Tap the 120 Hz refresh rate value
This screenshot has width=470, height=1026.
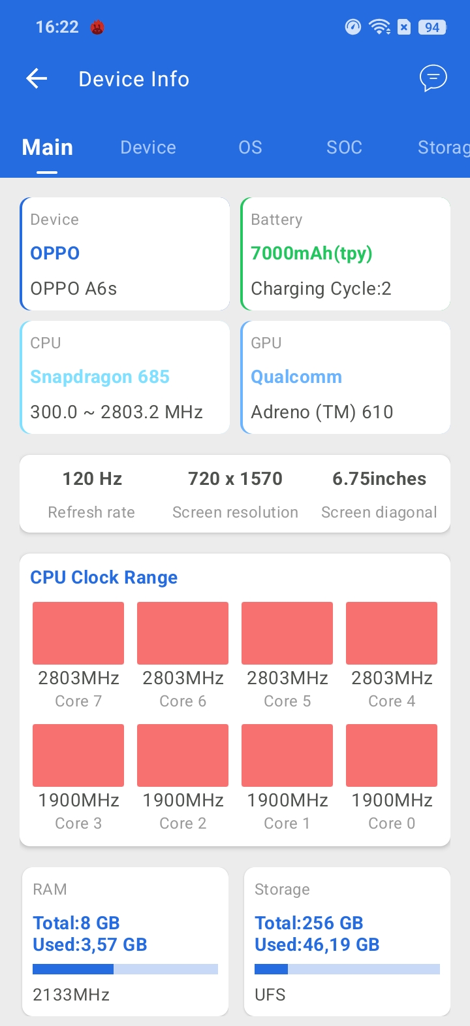click(92, 479)
